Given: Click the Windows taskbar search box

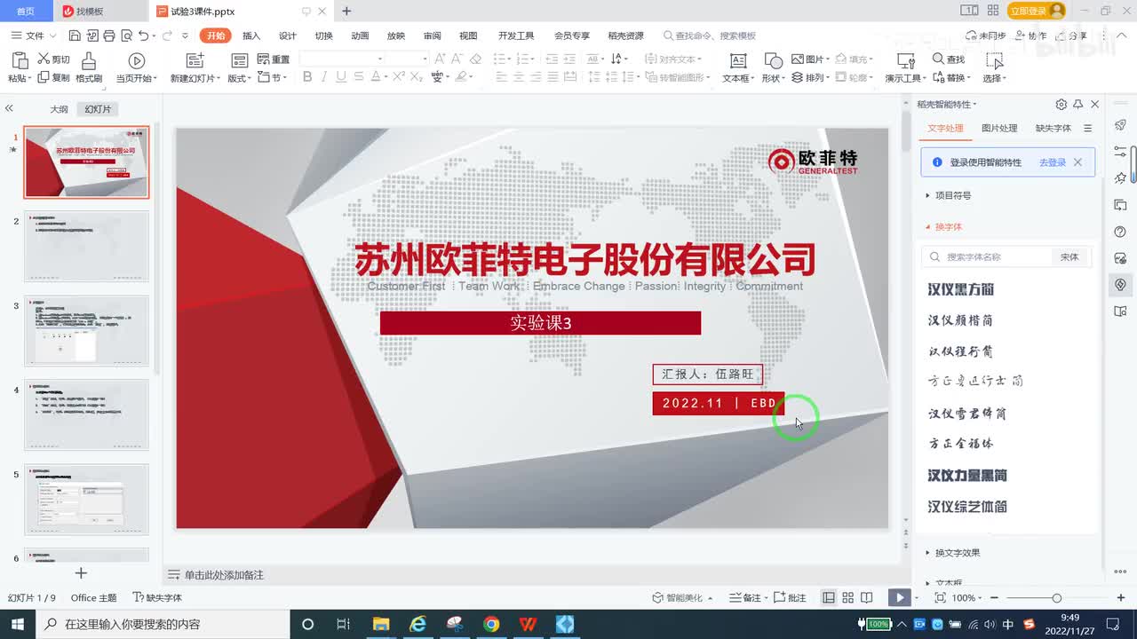Looking at the screenshot, I should pyautogui.click(x=164, y=624).
